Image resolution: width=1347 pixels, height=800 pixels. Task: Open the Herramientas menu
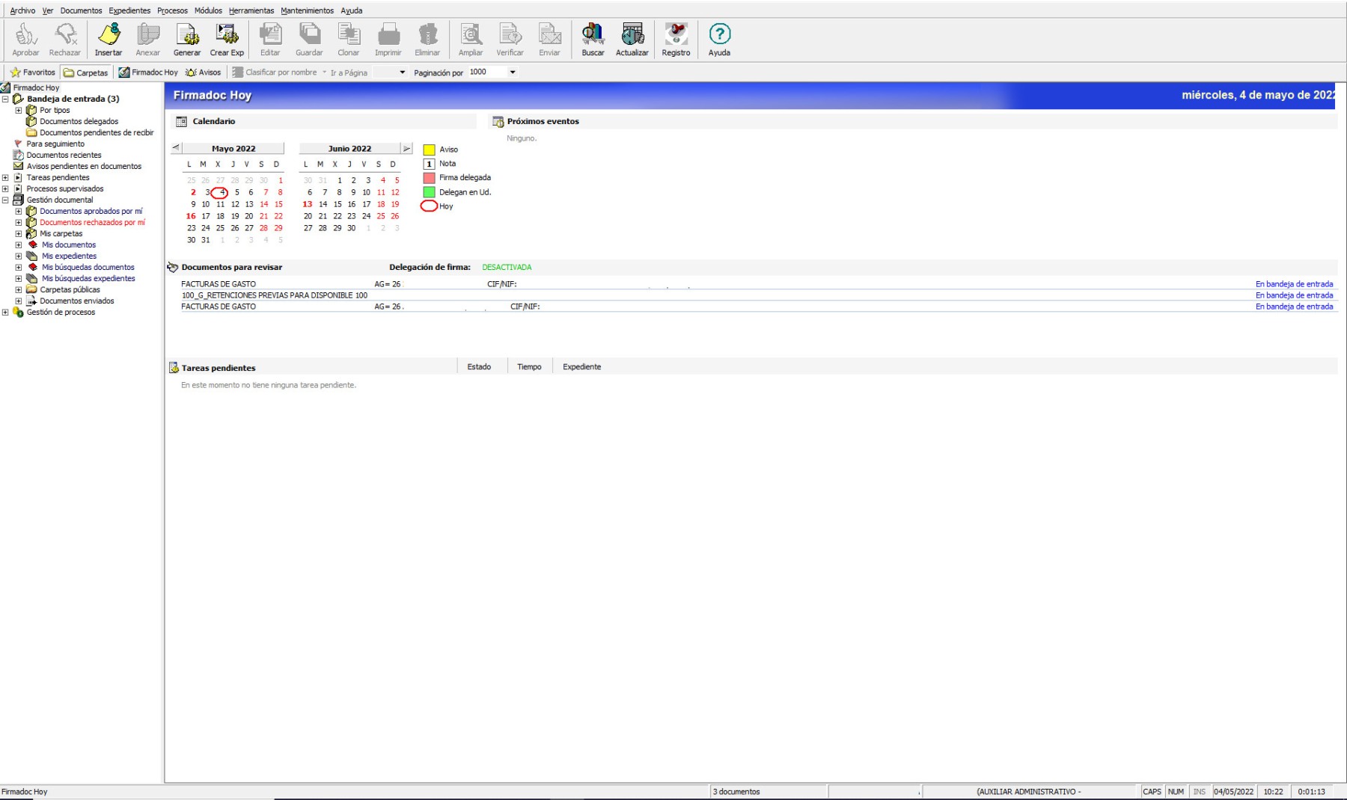pos(251,10)
